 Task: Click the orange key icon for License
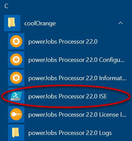point(16,114)
